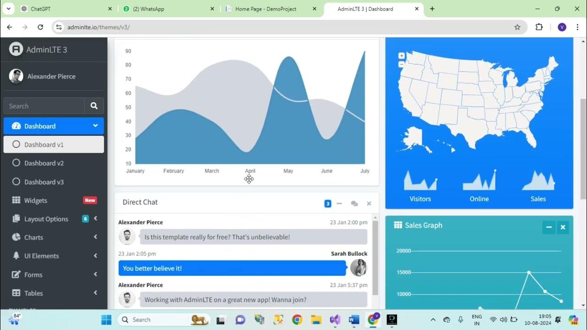The width and height of the screenshot is (587, 330).
Task: Select the Dashboard v2 circle icon
Action: (16, 163)
